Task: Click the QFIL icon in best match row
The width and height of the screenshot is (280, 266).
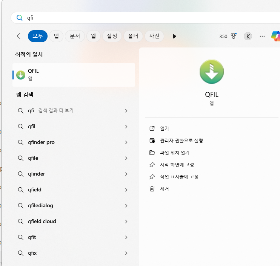Action: [21, 75]
